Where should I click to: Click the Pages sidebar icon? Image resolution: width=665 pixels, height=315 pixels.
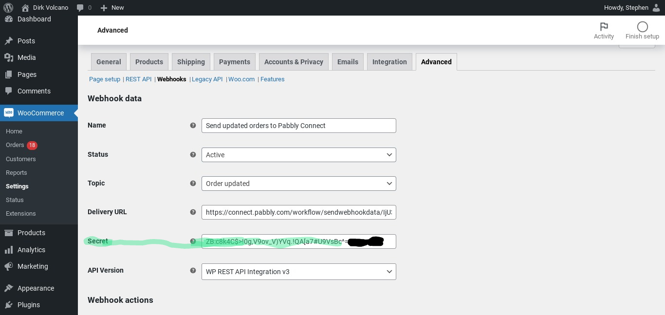coord(9,74)
